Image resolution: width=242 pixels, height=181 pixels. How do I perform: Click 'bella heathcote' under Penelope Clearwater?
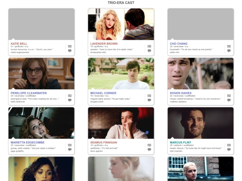pos(18,102)
